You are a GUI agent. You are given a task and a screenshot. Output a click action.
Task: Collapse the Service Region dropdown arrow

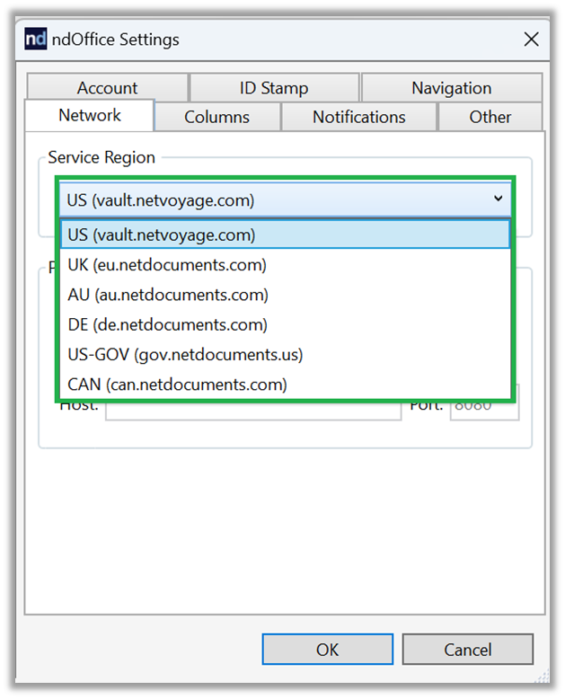click(499, 199)
